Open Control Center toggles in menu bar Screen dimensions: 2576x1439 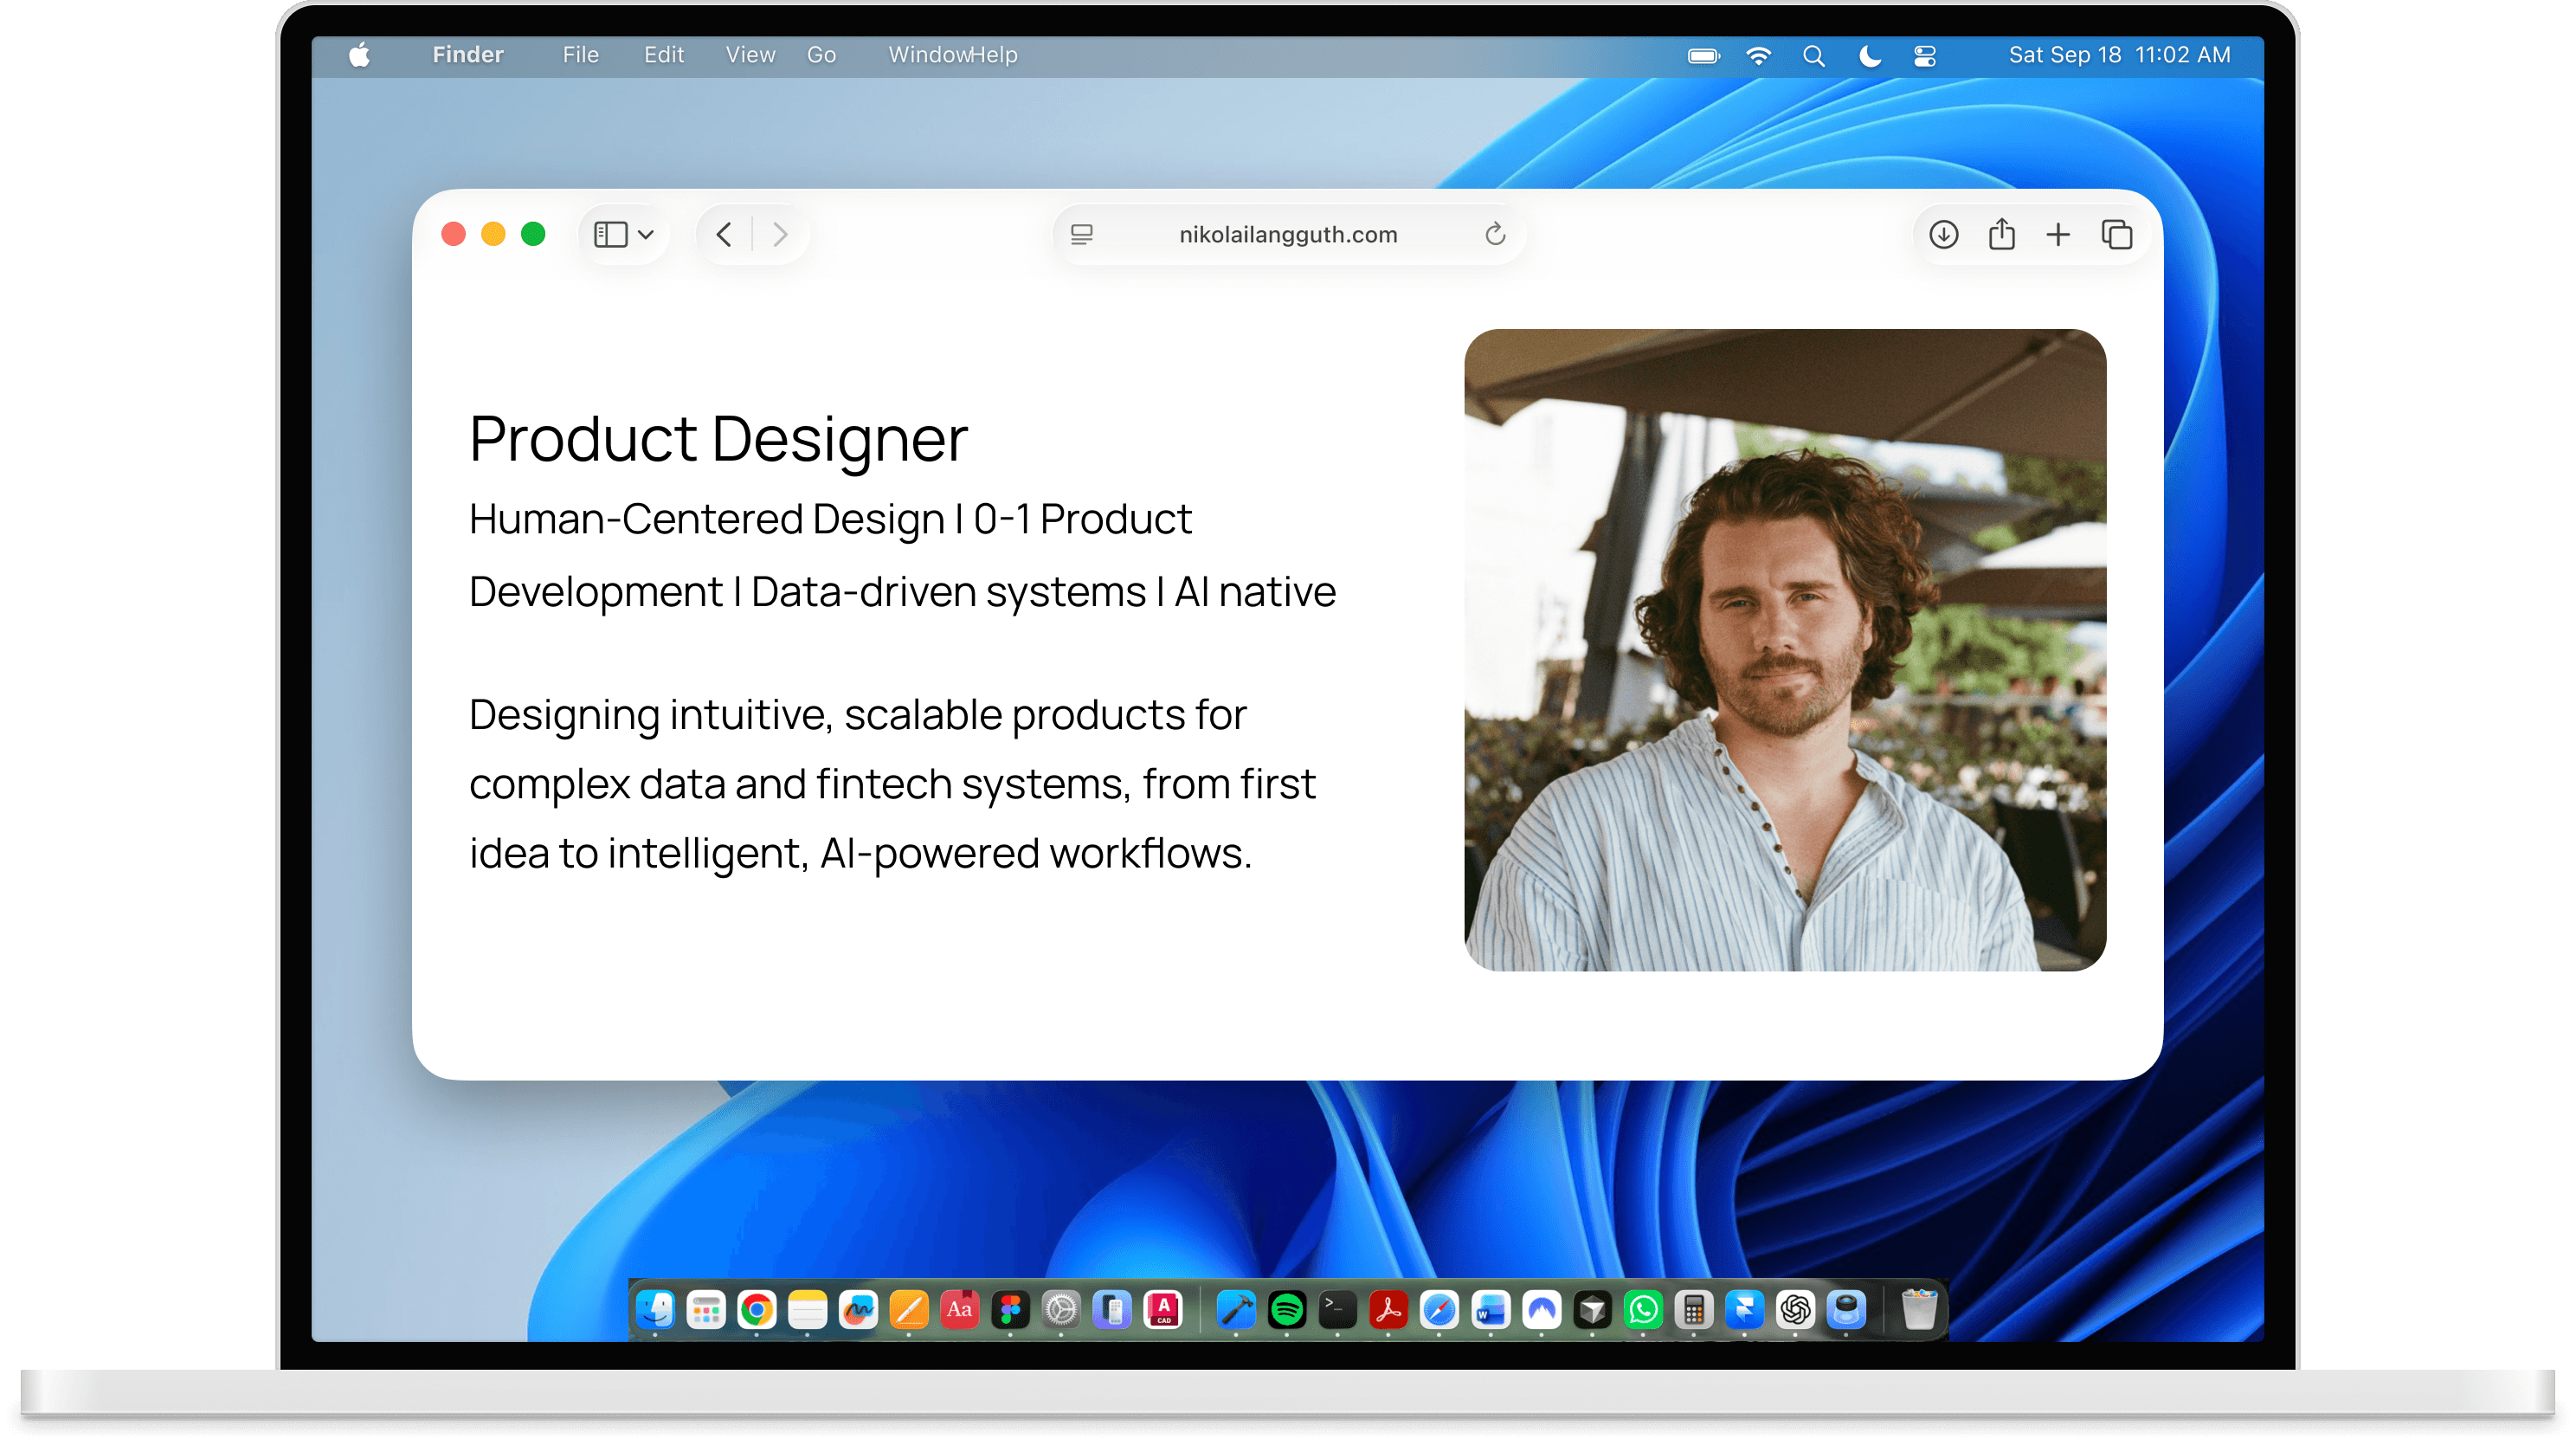(x=1925, y=56)
